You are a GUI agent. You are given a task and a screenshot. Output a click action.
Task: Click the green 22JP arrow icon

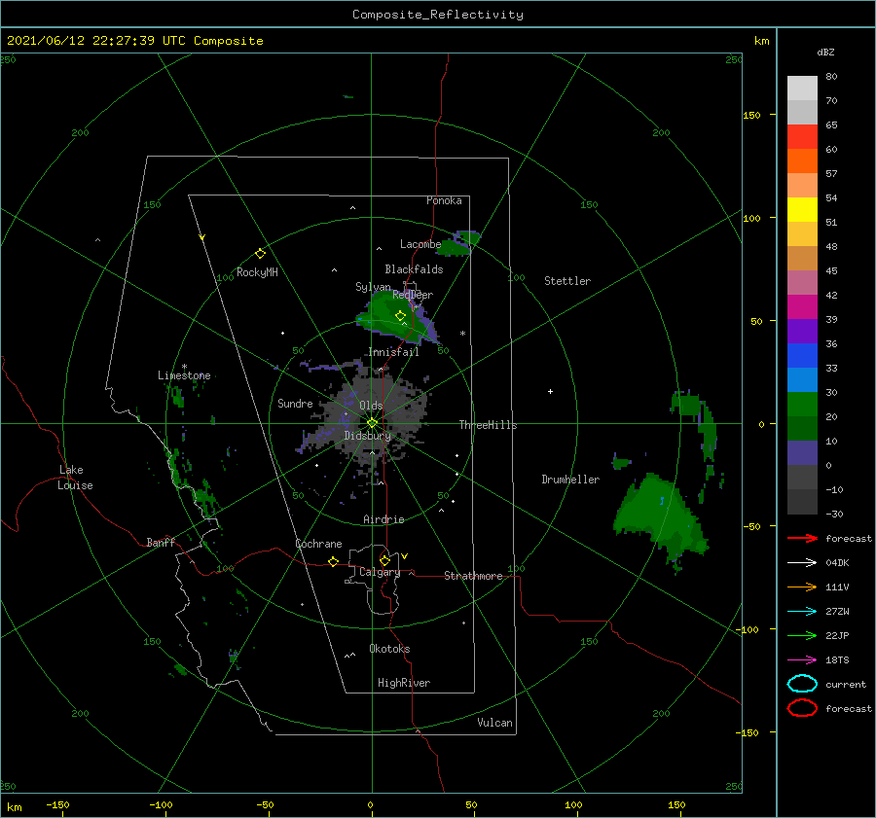(802, 635)
